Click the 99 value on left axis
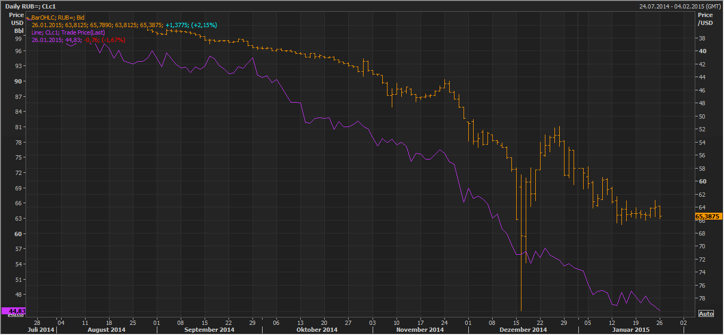This screenshot has height=335, width=724. click(x=18, y=39)
